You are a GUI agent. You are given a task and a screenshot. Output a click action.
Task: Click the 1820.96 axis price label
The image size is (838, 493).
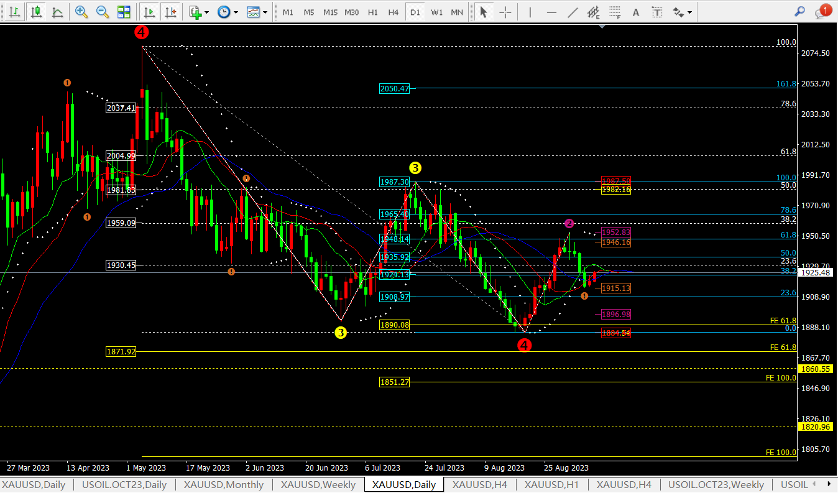click(x=816, y=426)
